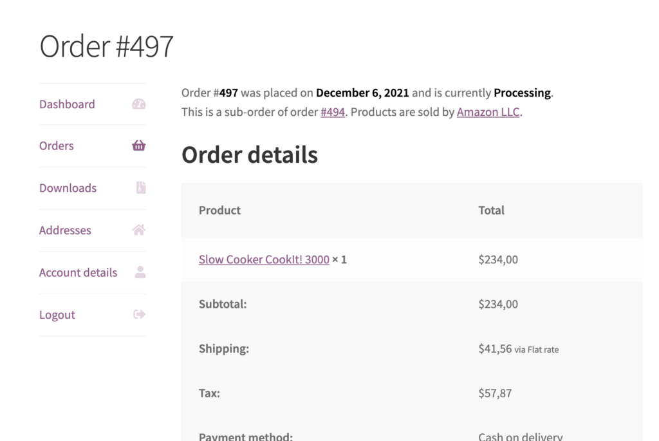Visit the Amazon LLC vendor link
The image size is (659, 441).
488,112
